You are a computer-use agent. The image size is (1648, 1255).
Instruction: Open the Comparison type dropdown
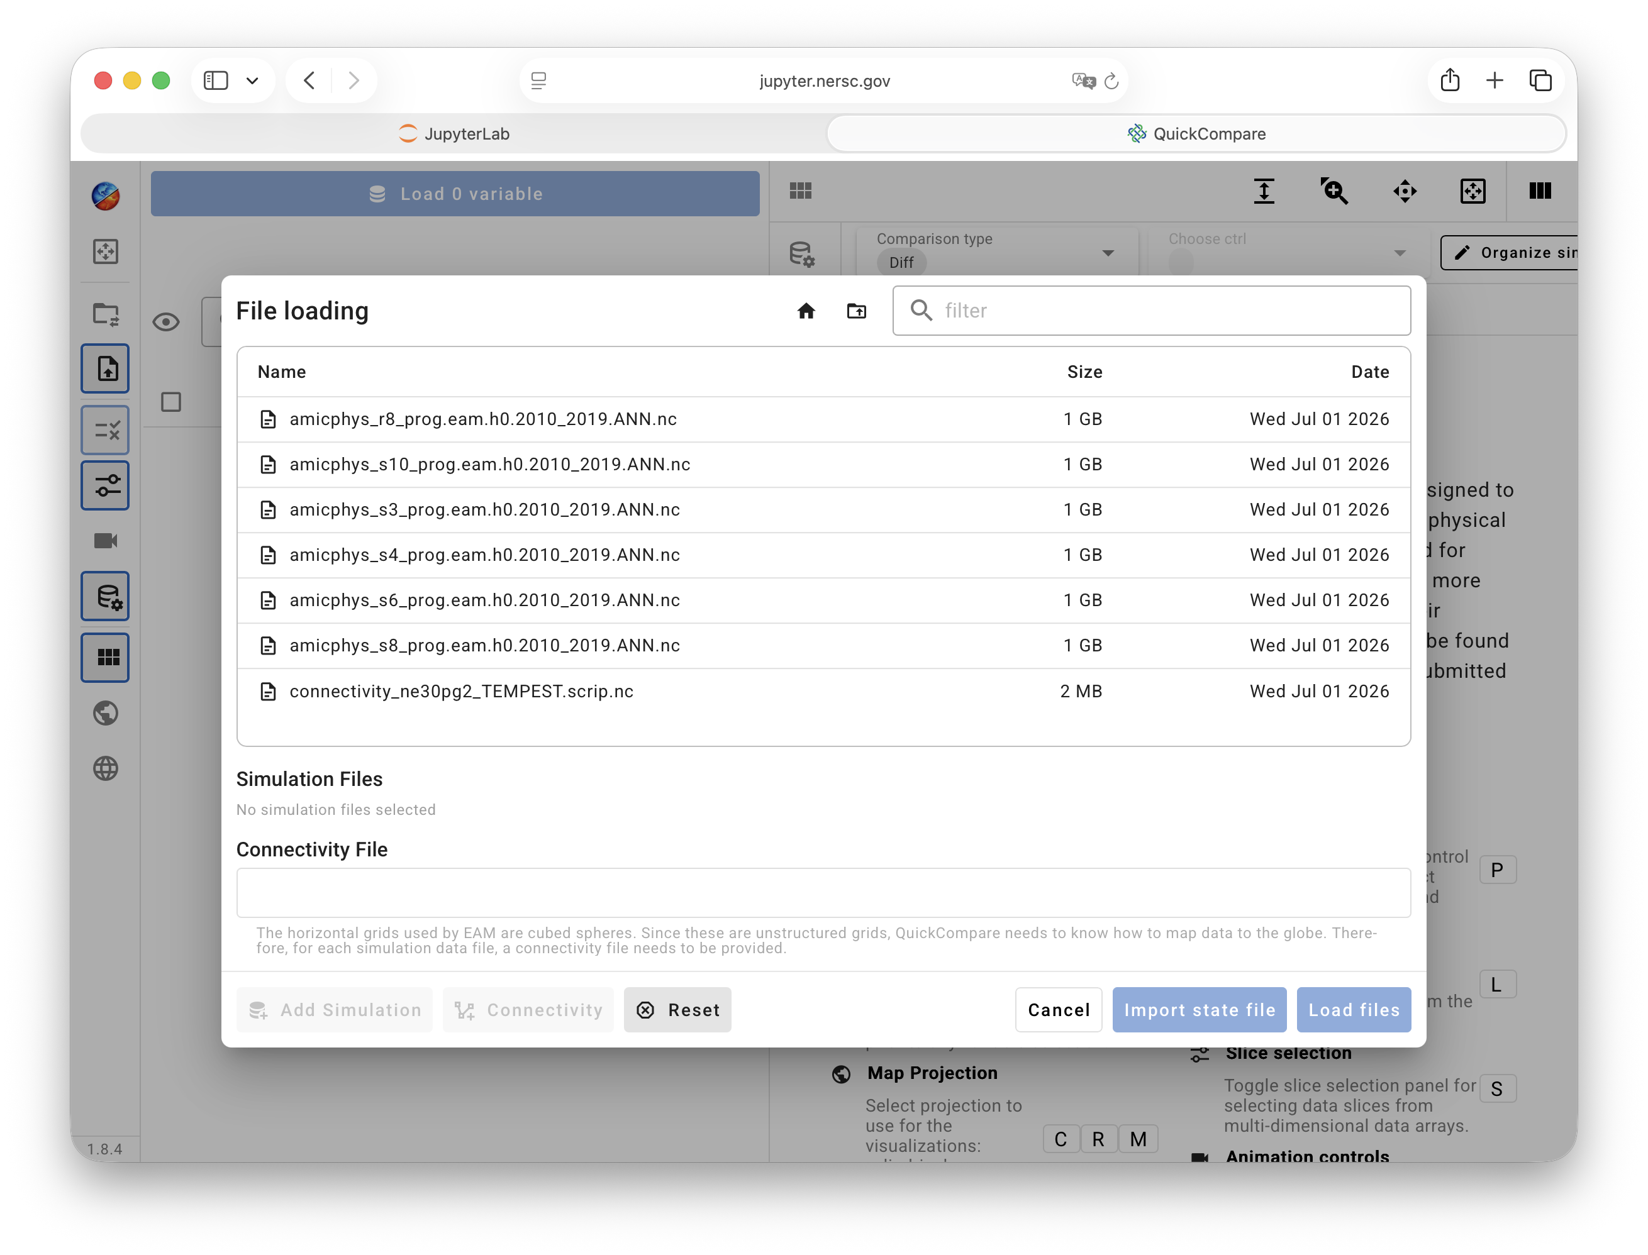point(996,253)
